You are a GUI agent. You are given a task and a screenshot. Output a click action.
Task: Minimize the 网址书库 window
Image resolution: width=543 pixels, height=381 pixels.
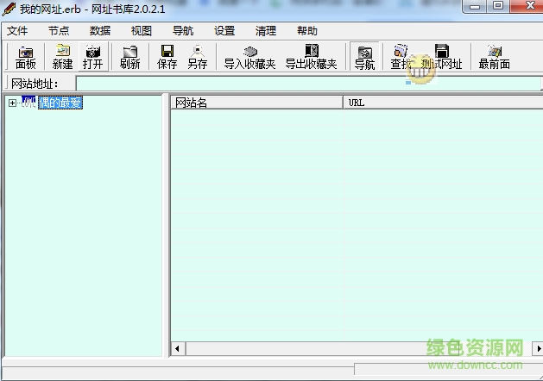click(x=475, y=6)
